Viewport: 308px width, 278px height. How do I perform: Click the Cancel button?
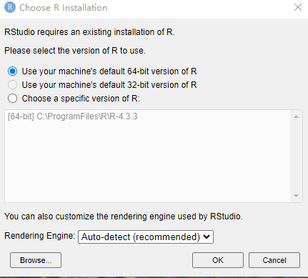(274, 260)
